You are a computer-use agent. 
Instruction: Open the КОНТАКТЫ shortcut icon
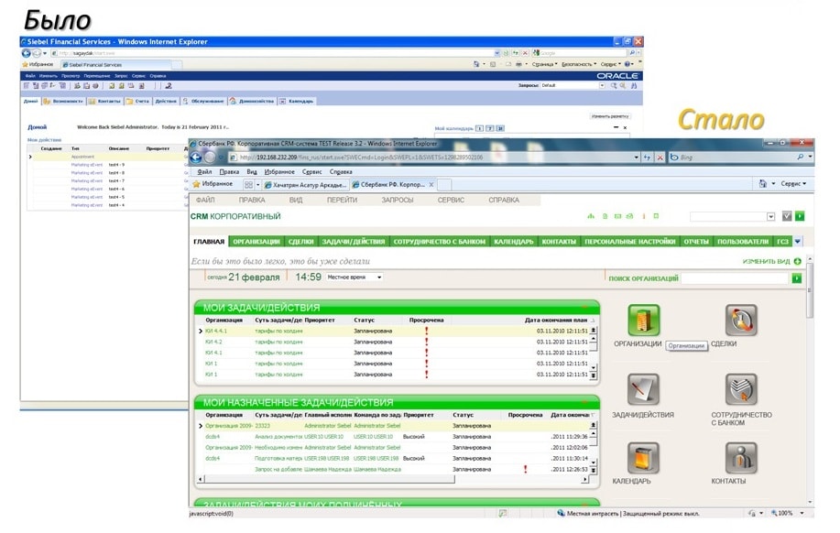(741, 458)
